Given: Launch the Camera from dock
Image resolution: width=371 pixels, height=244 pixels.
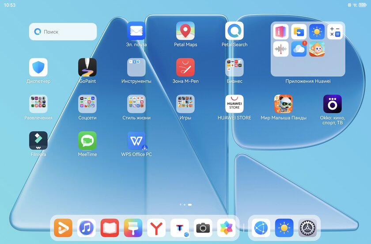Looking at the screenshot, I should pyautogui.click(x=203, y=228).
